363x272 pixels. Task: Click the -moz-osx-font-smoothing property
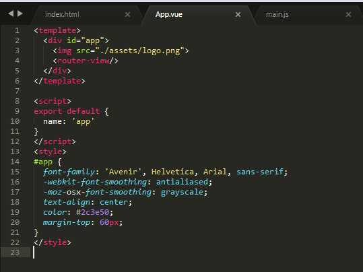tap(97, 192)
